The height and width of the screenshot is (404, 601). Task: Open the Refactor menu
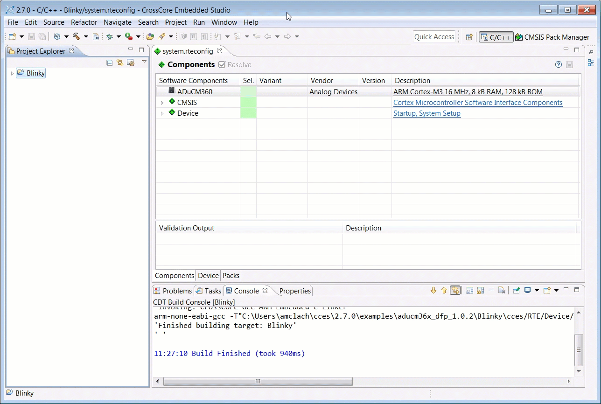(84, 22)
